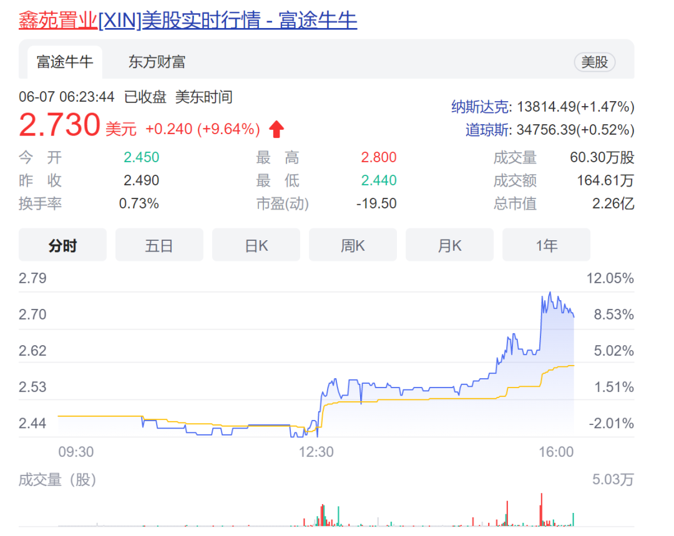Expand the 1年 yearly chart view
This screenshot has width=674, height=536.
(x=546, y=245)
